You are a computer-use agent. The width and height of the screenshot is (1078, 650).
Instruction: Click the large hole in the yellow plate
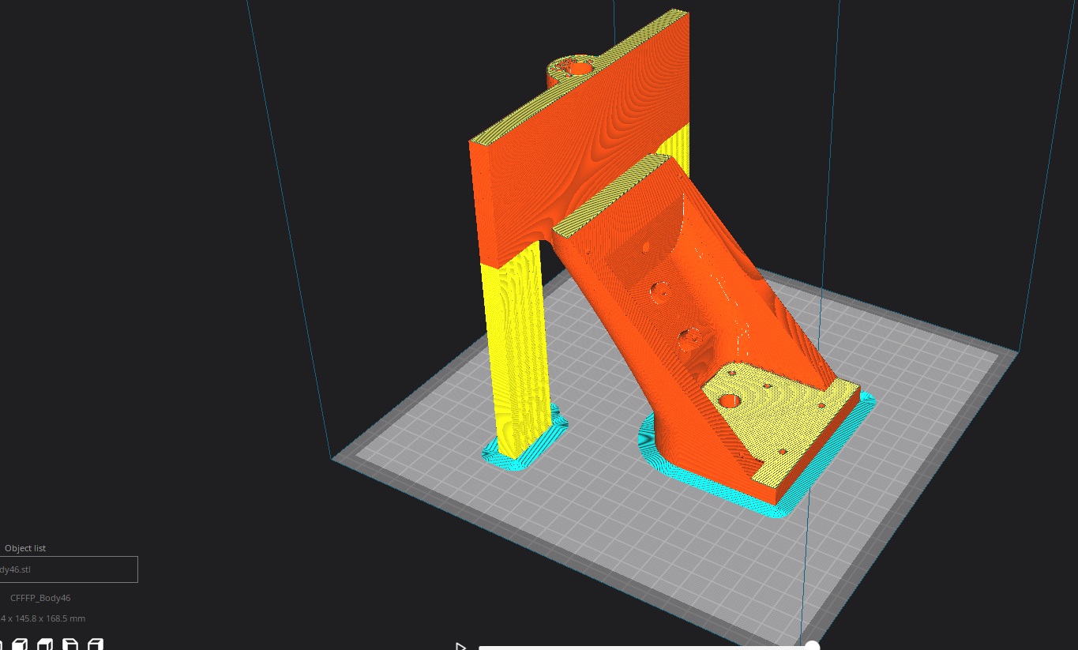730,400
